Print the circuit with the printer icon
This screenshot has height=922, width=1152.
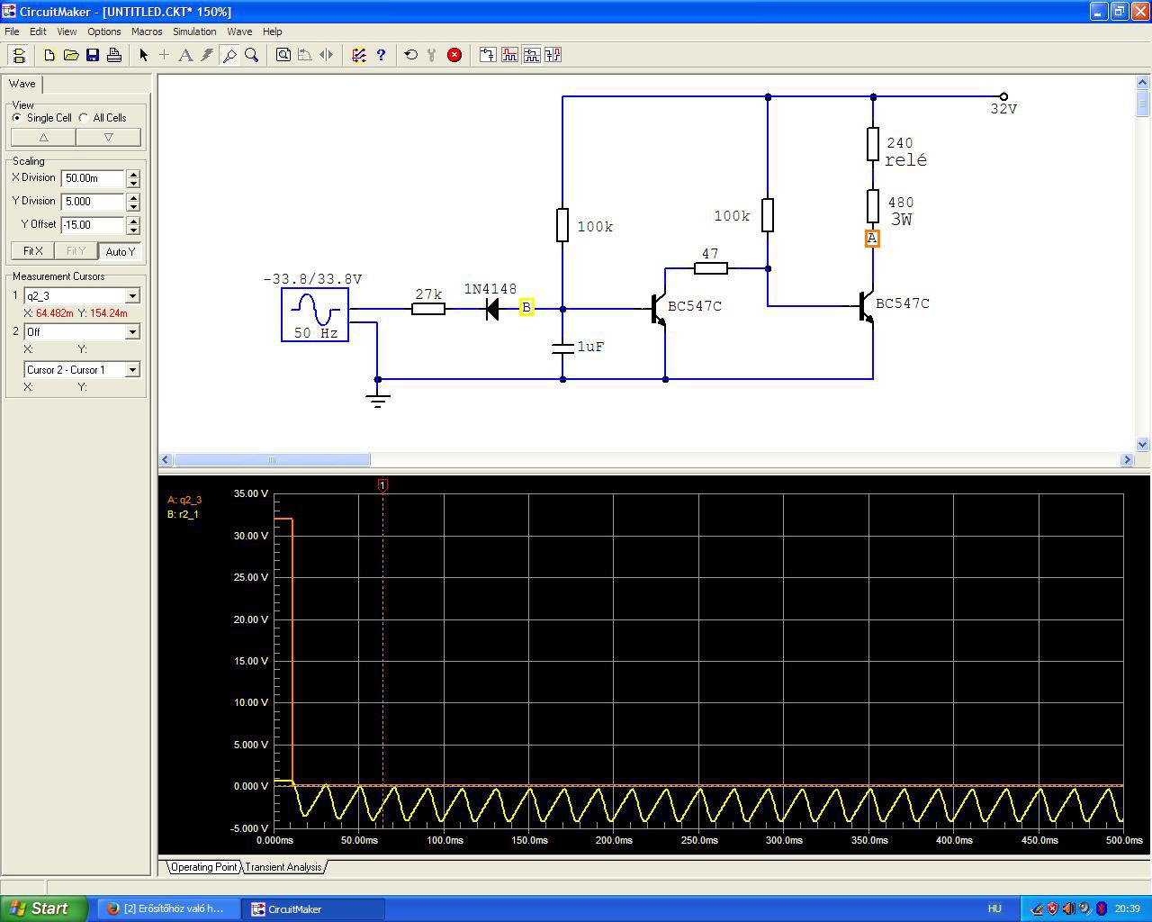(x=114, y=55)
